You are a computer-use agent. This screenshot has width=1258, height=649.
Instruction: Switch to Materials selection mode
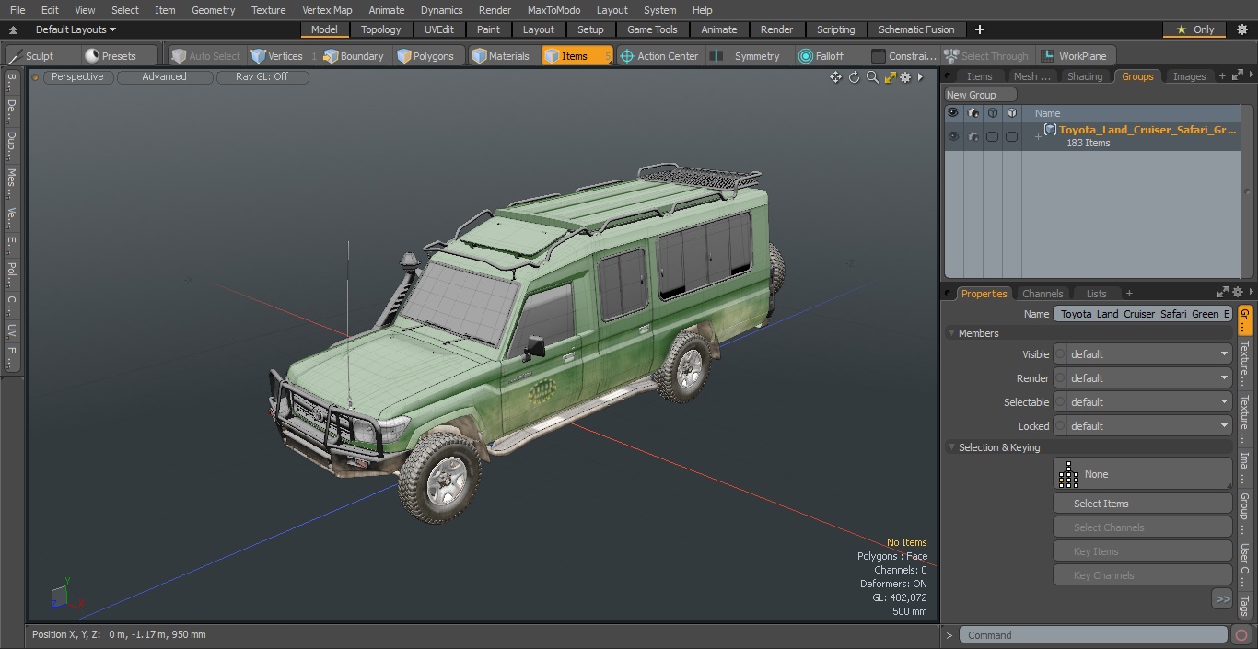point(501,56)
